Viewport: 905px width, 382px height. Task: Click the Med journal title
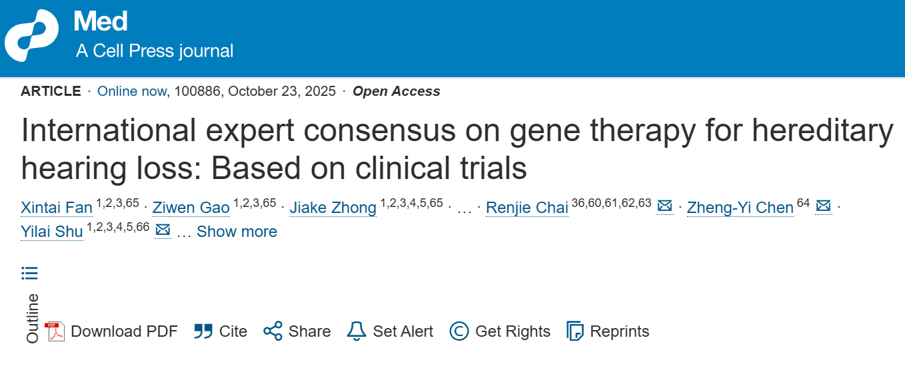coord(101,23)
